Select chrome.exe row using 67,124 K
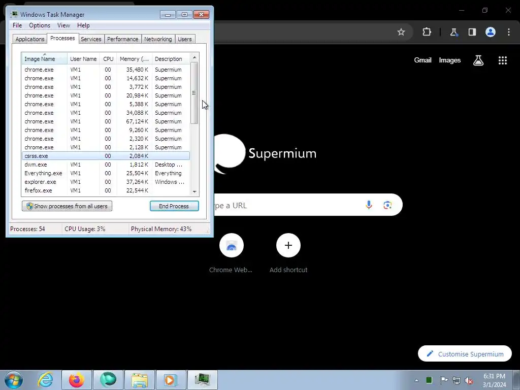 point(106,121)
